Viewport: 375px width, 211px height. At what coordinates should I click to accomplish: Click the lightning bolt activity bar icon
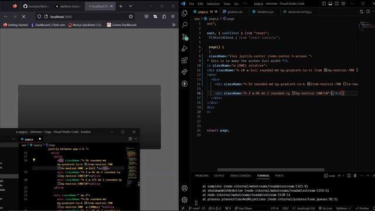185,83
